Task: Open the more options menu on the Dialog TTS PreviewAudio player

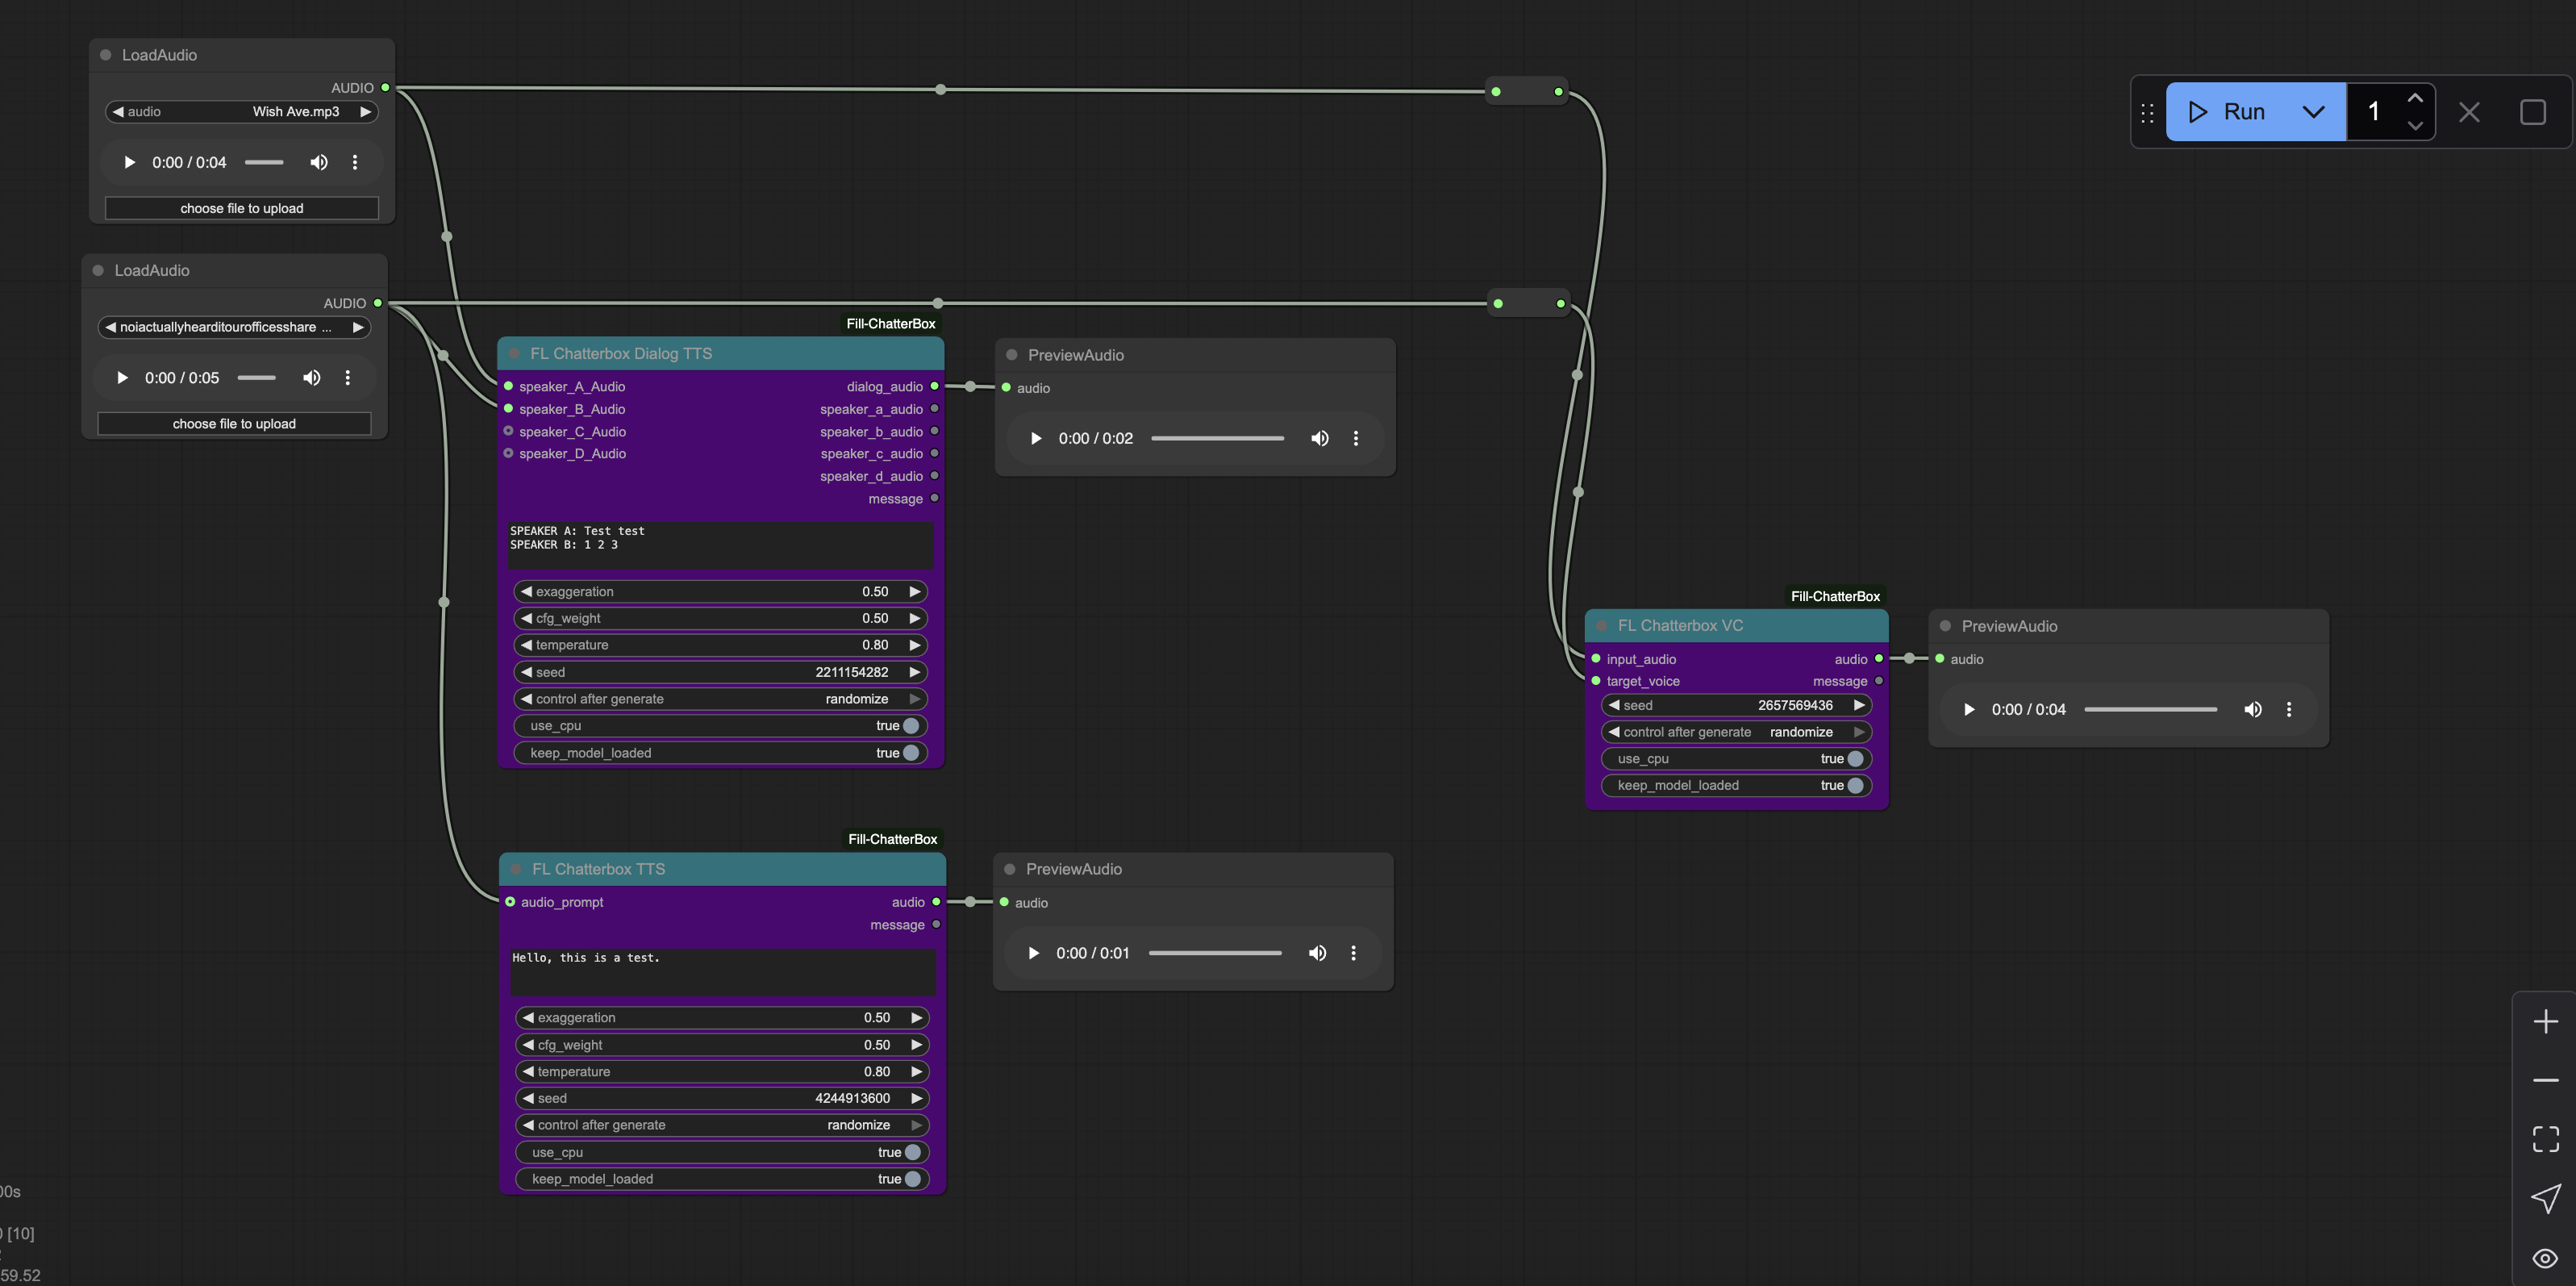Action: point(1356,438)
